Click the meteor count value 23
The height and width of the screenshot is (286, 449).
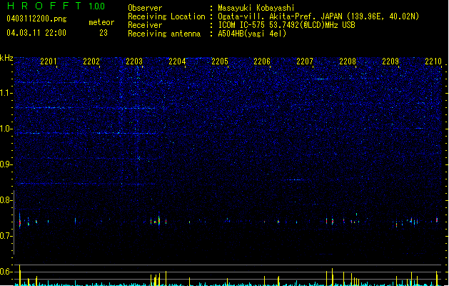tap(104, 33)
